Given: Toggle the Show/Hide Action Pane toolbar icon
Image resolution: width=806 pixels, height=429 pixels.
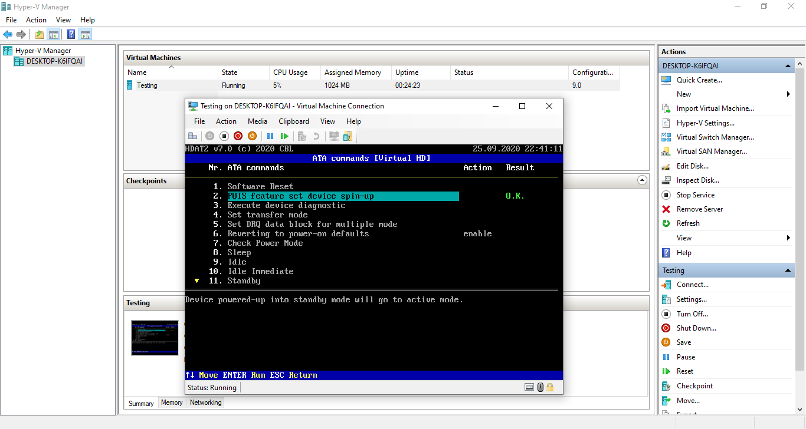Looking at the screenshot, I should point(86,35).
